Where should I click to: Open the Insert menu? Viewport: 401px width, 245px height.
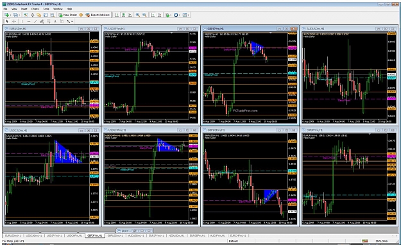click(x=24, y=9)
